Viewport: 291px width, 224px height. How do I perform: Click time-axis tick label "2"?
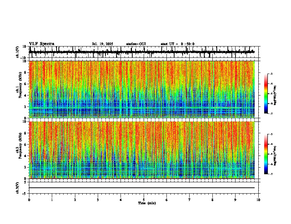75,200
